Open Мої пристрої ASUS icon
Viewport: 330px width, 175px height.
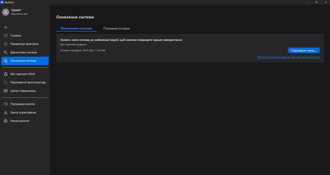coord(5,74)
